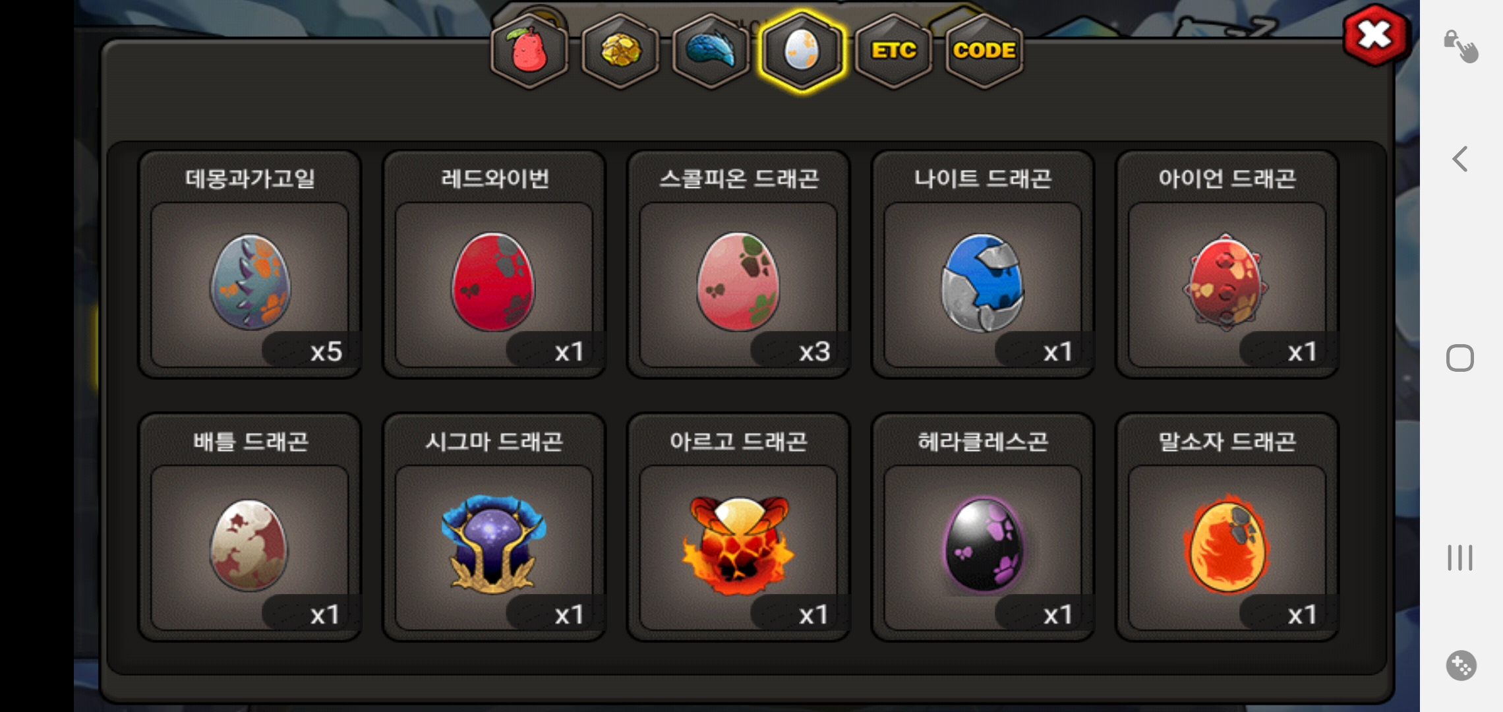
Task: Choose the 스콜피온 드래곤 pink egg
Action: pyautogui.click(x=738, y=264)
